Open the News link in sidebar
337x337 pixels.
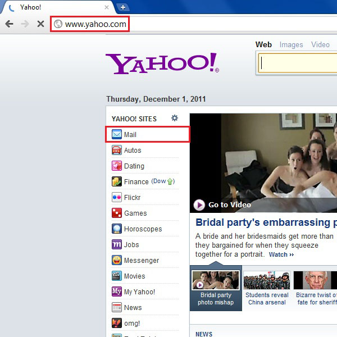click(133, 308)
